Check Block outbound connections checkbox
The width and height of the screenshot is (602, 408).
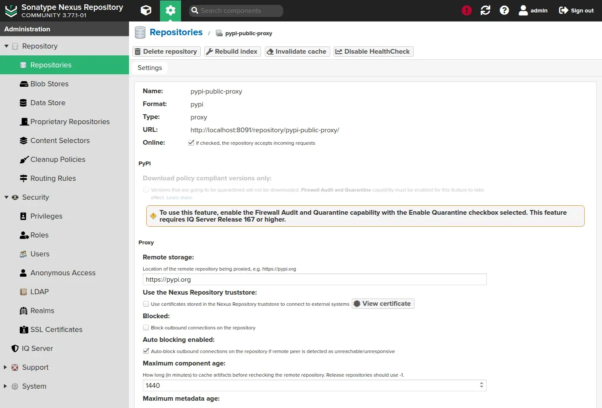[x=146, y=328]
